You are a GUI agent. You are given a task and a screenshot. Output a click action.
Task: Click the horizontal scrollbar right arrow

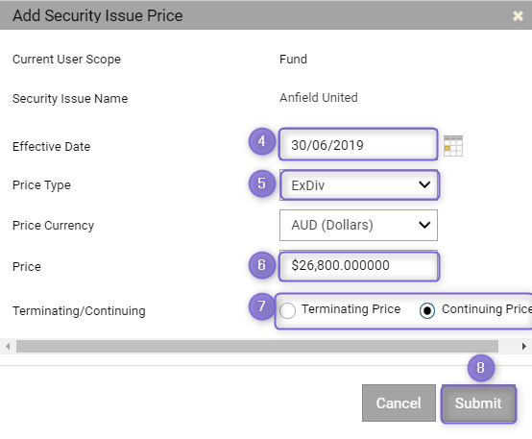524,347
